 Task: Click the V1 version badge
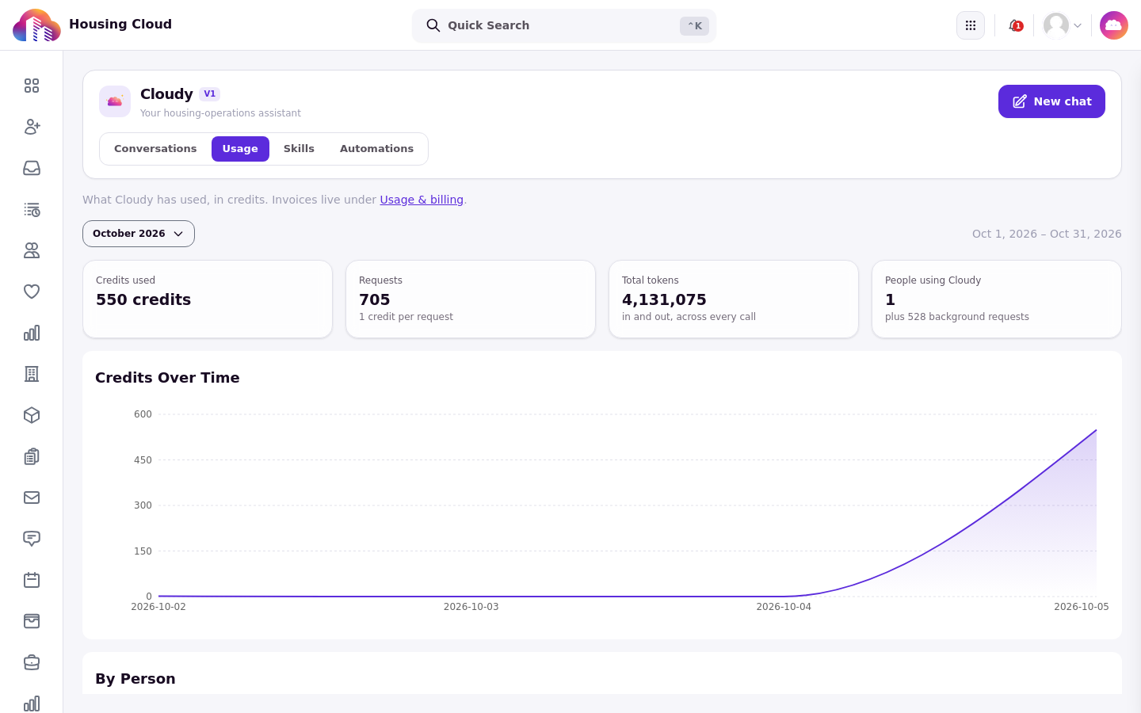(210, 93)
